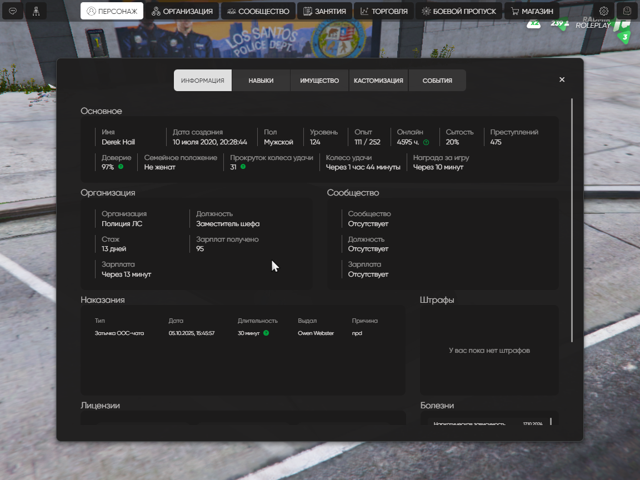The width and height of the screenshot is (640, 480).
Task: Click help icon beside Прокруток колеса удачи
Action: (x=243, y=167)
